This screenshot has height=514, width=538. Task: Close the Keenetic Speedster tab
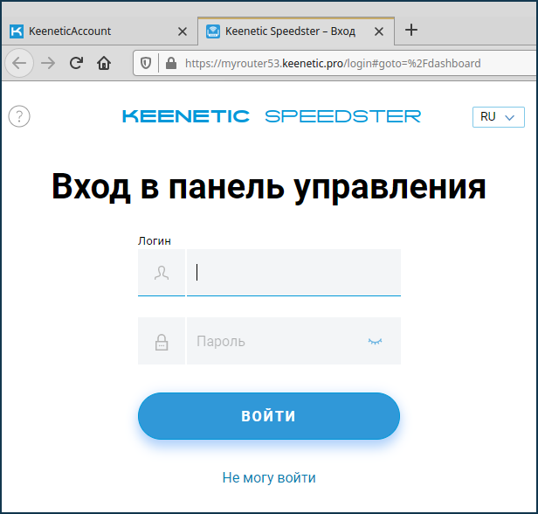[379, 31]
